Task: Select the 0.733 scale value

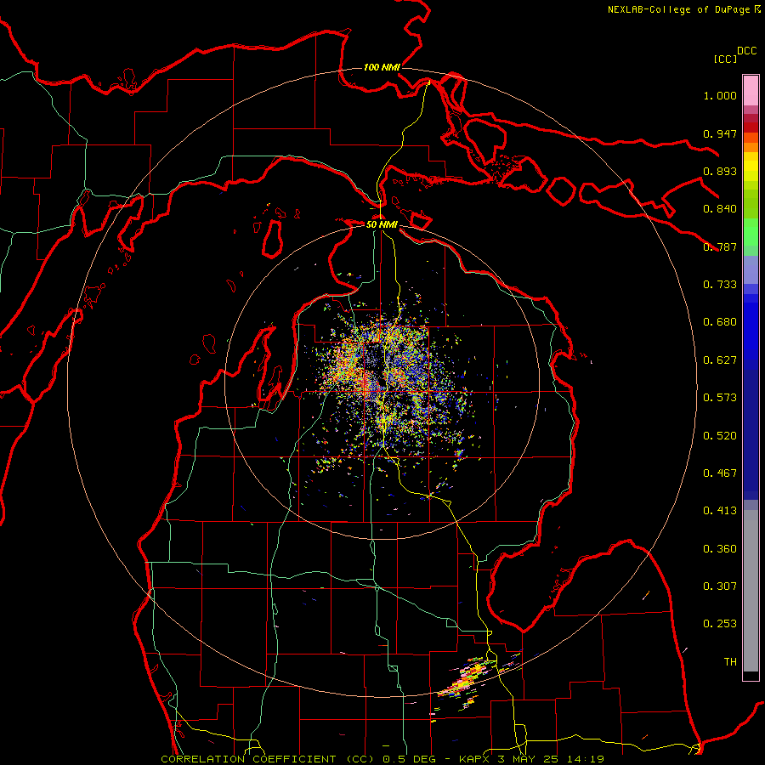Action: [x=720, y=285]
